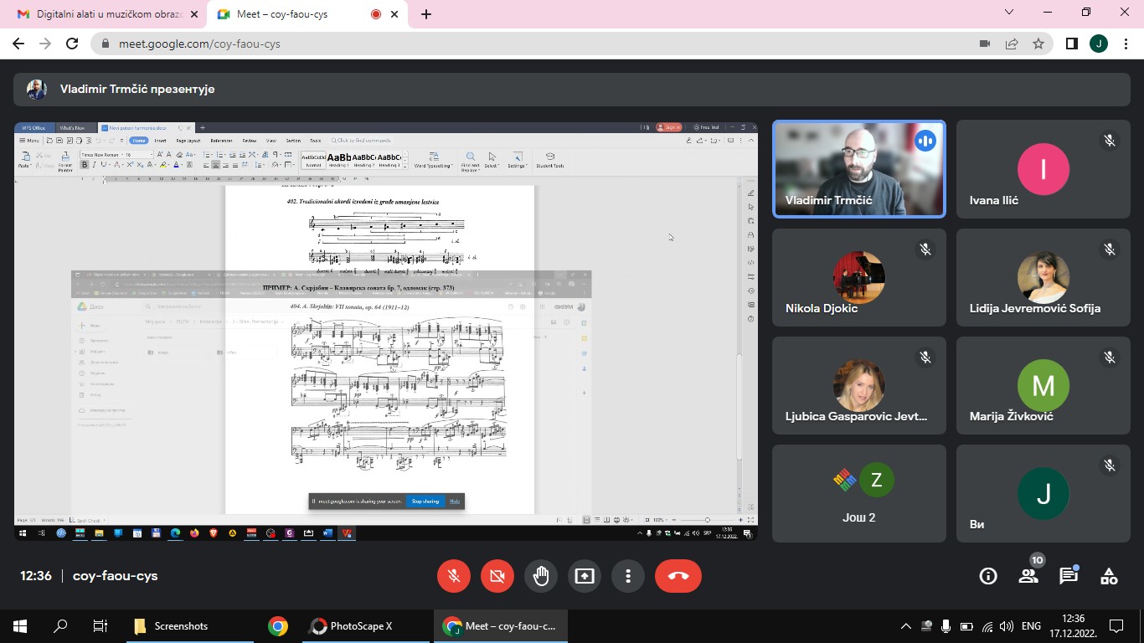Open Chrome profile J avatar
Viewport: 1144px width, 643px height.
(x=1099, y=44)
